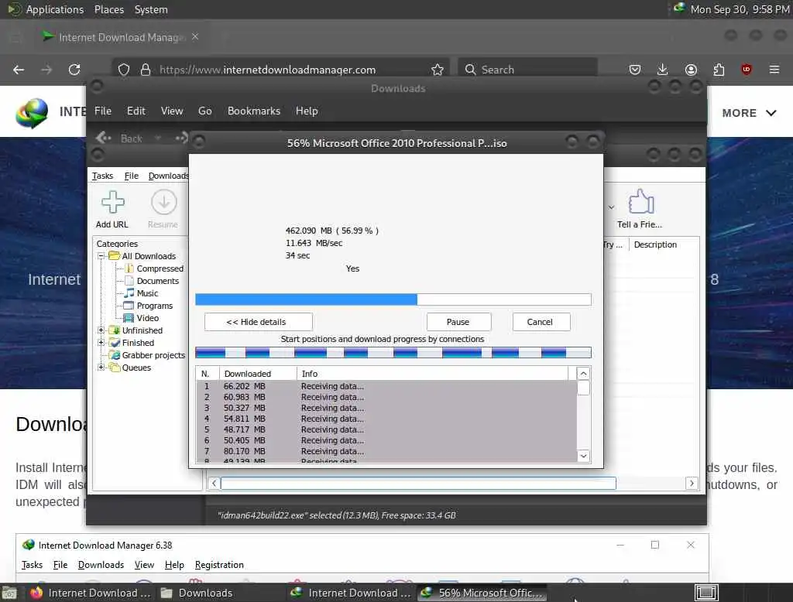Open the Bookmarks menu in file manager

(x=254, y=111)
